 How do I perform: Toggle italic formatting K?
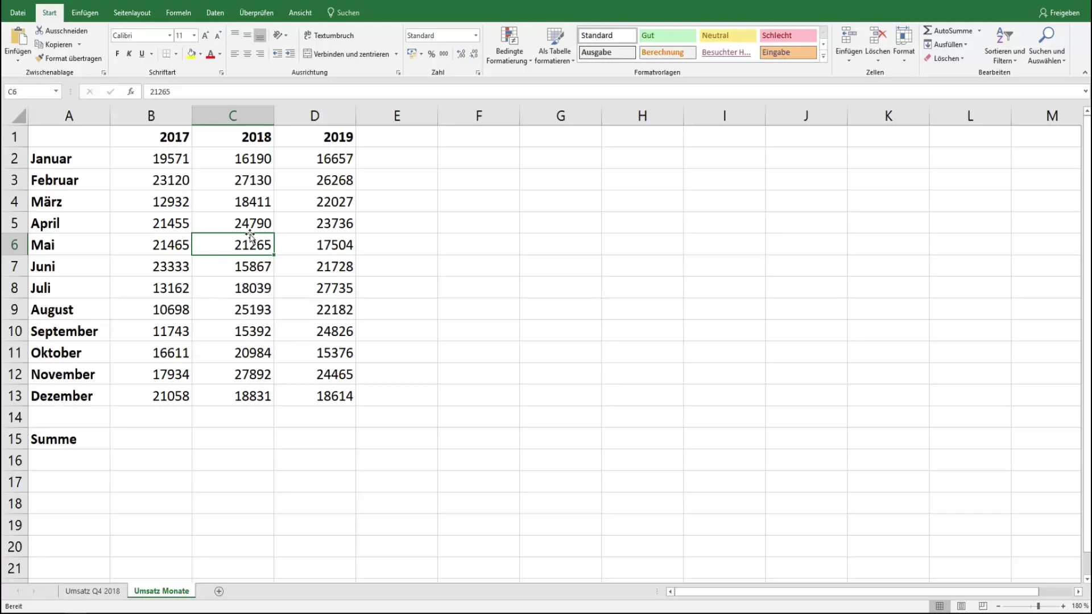pyautogui.click(x=129, y=54)
